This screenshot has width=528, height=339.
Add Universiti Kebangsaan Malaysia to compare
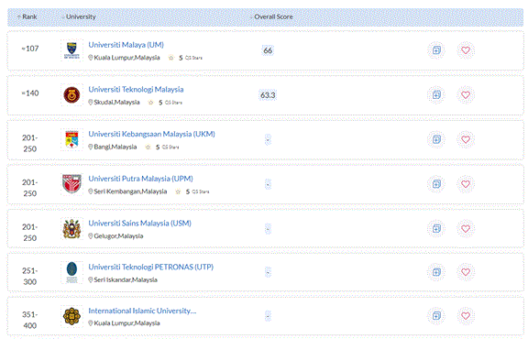coord(436,139)
